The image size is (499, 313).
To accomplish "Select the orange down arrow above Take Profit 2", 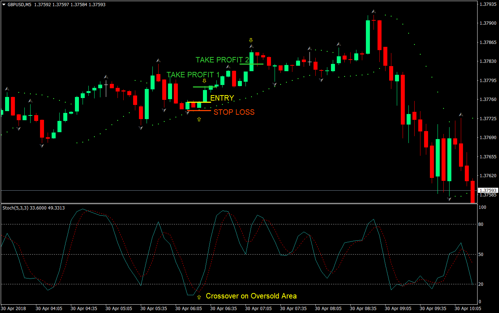I will coord(251,40).
